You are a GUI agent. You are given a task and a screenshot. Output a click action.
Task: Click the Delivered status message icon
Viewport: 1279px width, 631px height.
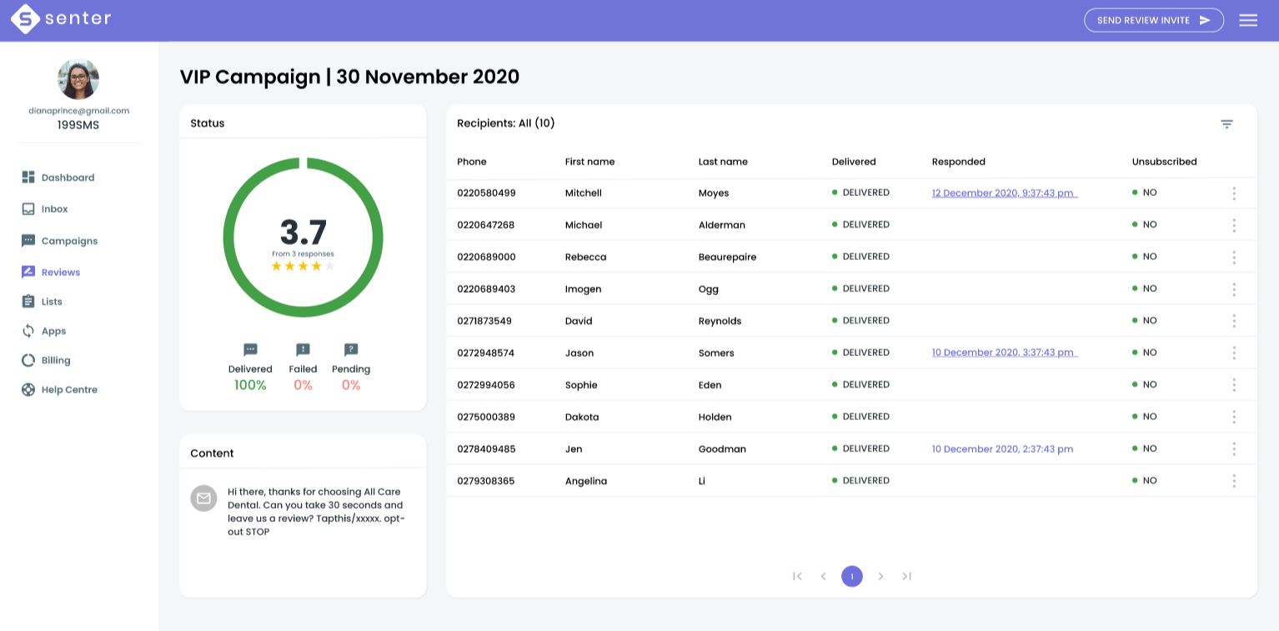[x=250, y=350]
